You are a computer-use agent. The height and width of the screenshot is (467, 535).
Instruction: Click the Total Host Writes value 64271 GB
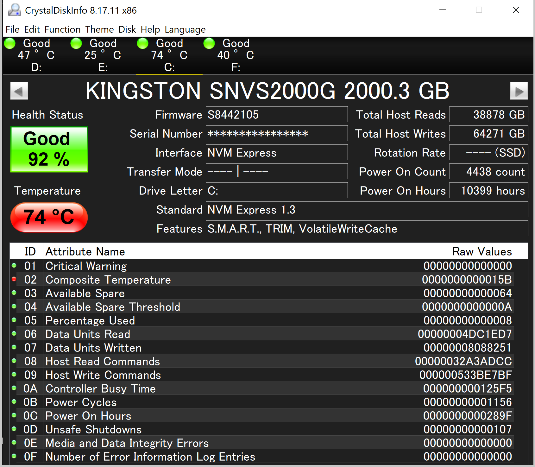(489, 134)
